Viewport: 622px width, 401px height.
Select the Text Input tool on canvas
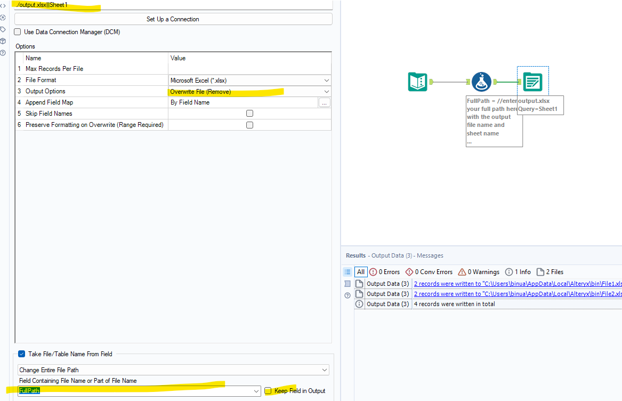[x=417, y=82]
